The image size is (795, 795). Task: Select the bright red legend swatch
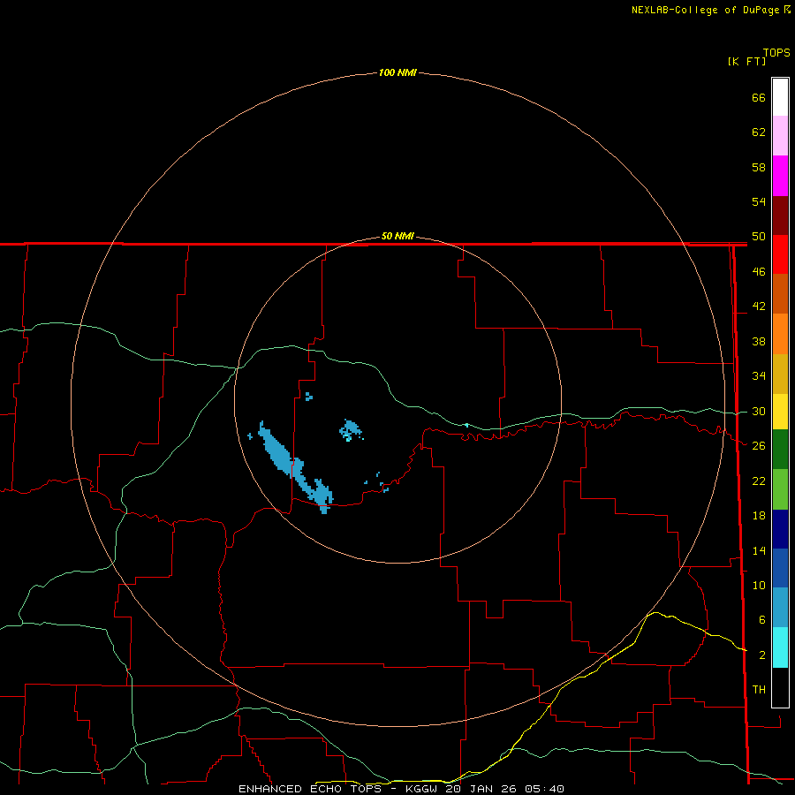780,254
